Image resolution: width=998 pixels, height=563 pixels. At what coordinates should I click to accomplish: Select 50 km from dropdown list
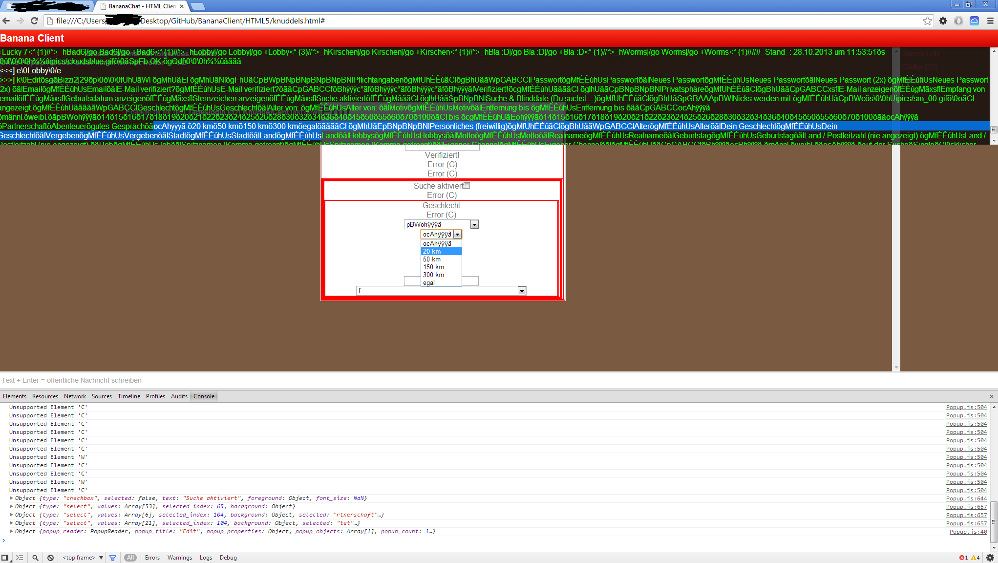click(x=432, y=259)
